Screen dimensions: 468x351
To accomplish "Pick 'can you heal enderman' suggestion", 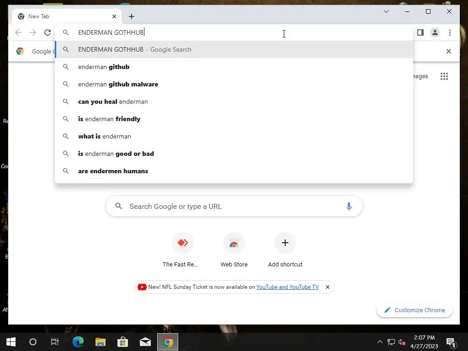I will point(234,101).
